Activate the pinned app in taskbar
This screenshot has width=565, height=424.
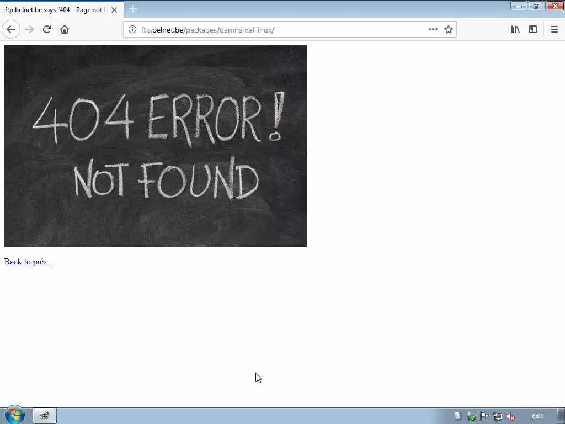click(45, 416)
